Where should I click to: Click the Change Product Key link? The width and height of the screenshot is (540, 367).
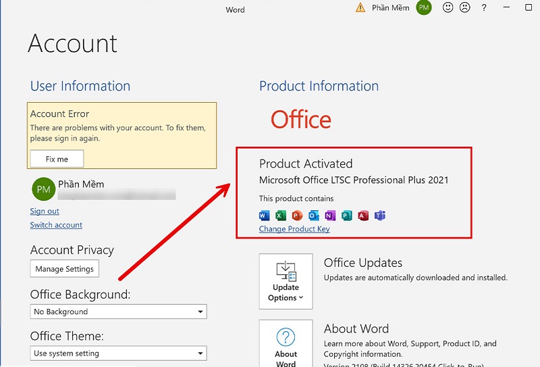pyautogui.click(x=294, y=228)
